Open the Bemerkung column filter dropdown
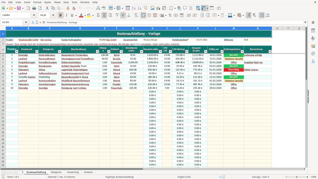The width and height of the screenshot is (318, 179). click(x=270, y=52)
